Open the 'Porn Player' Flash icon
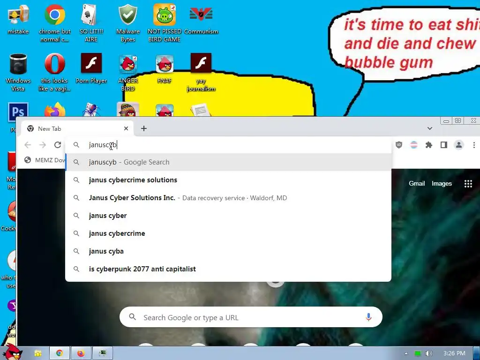This screenshot has width=480, height=360. tap(91, 68)
